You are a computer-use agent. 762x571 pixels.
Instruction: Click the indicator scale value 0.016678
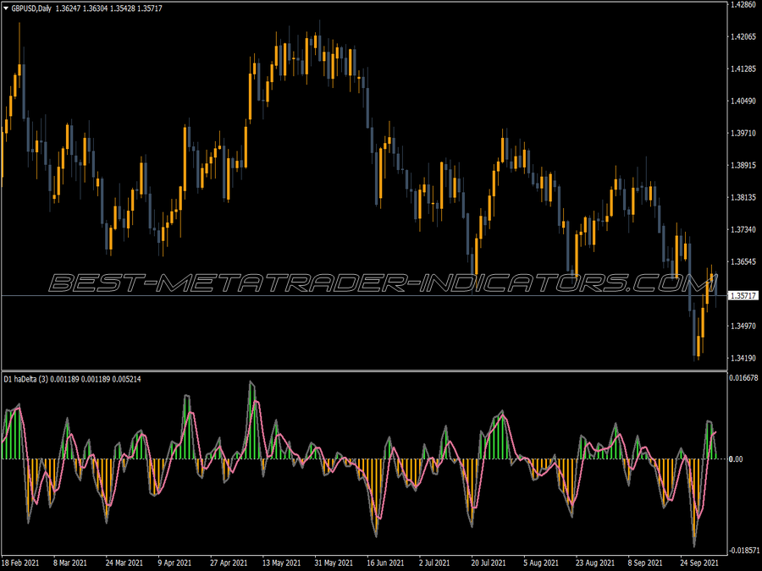(x=744, y=378)
